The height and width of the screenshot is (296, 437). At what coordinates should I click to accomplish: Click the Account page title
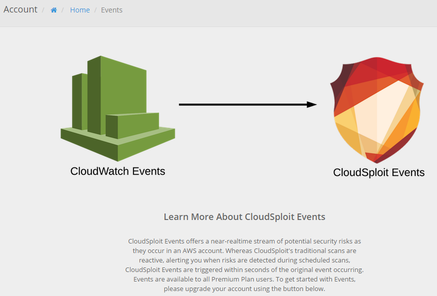coord(20,9)
